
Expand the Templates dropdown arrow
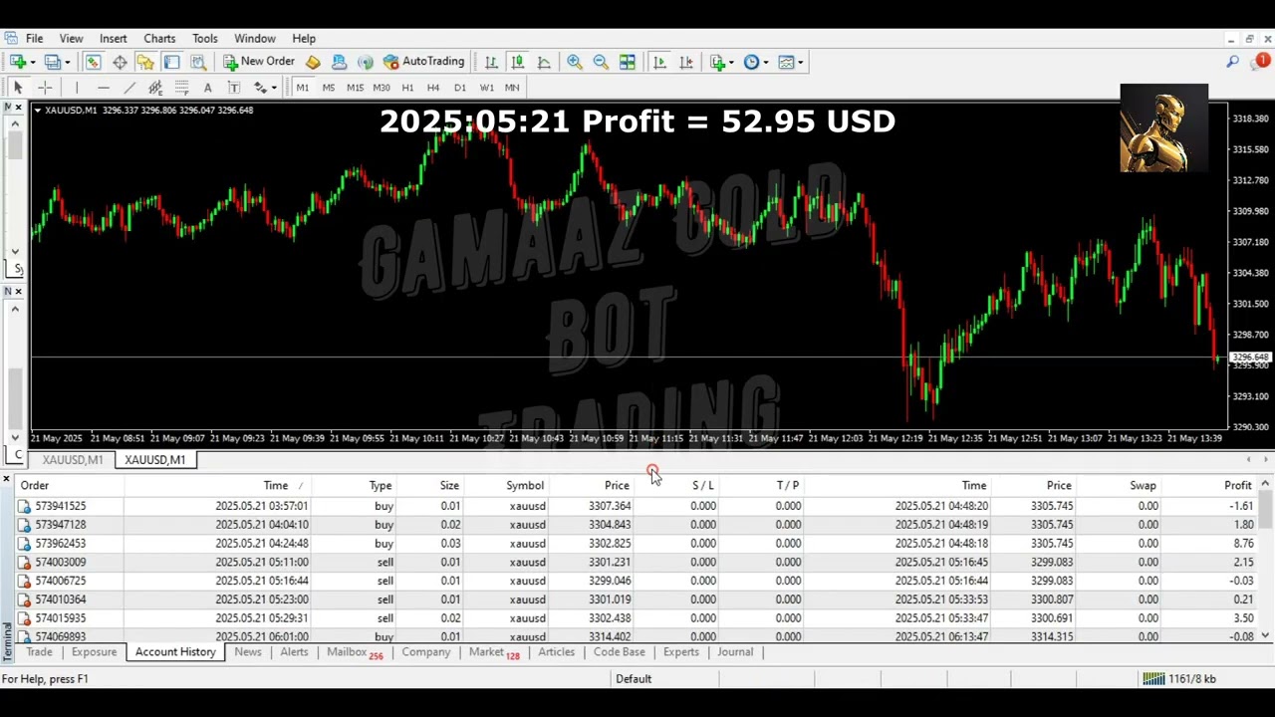tap(801, 63)
